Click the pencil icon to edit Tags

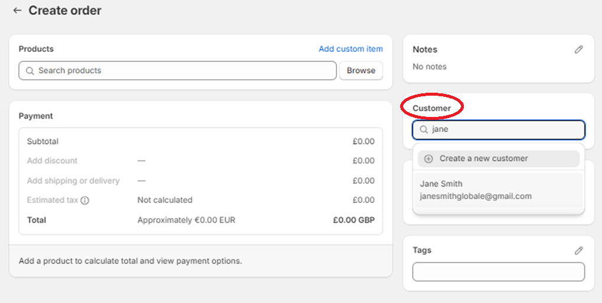(x=578, y=250)
